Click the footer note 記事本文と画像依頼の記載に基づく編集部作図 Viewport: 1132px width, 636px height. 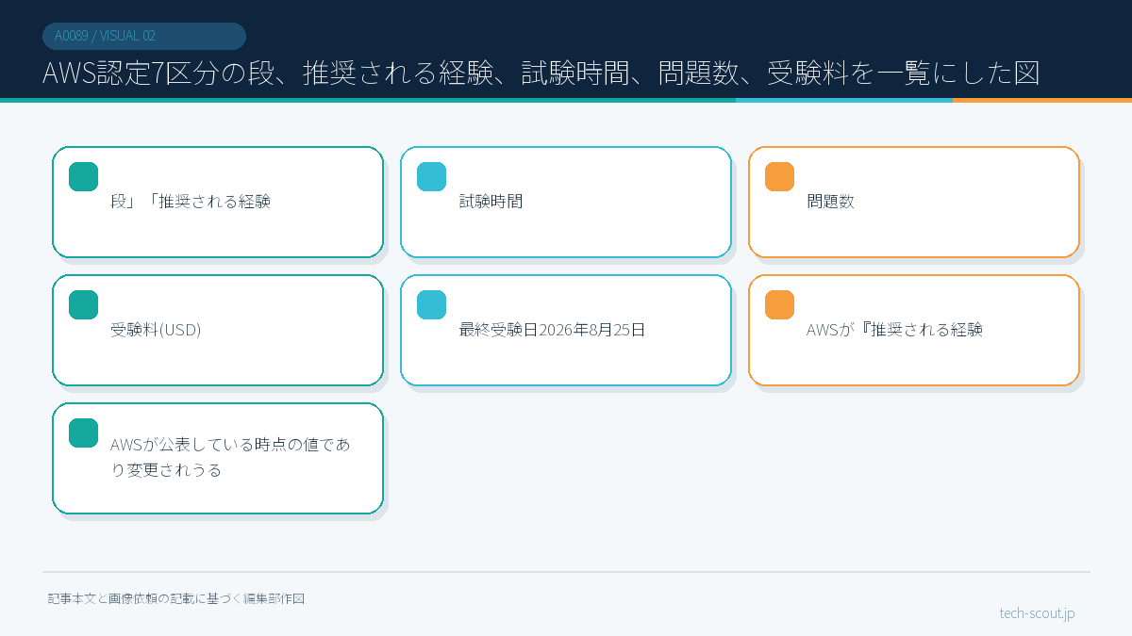pyautogui.click(x=176, y=598)
